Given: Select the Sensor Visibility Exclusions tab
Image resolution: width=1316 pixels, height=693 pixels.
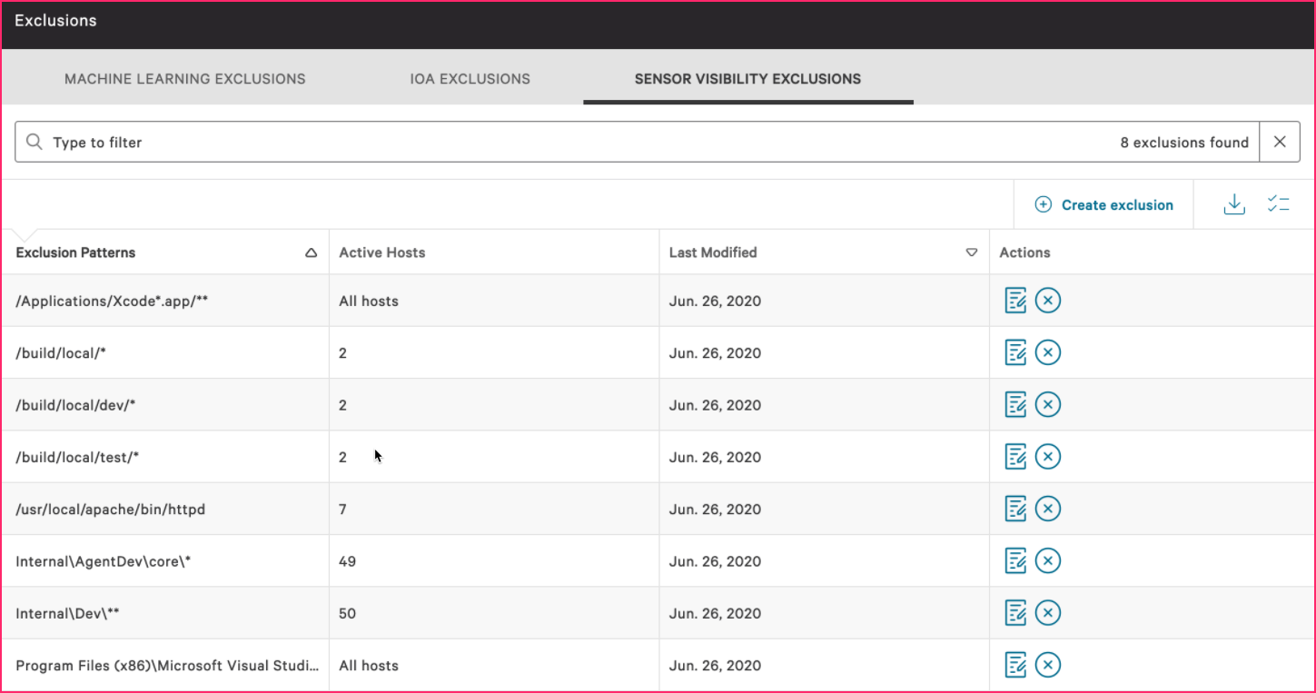Looking at the screenshot, I should click(x=747, y=78).
